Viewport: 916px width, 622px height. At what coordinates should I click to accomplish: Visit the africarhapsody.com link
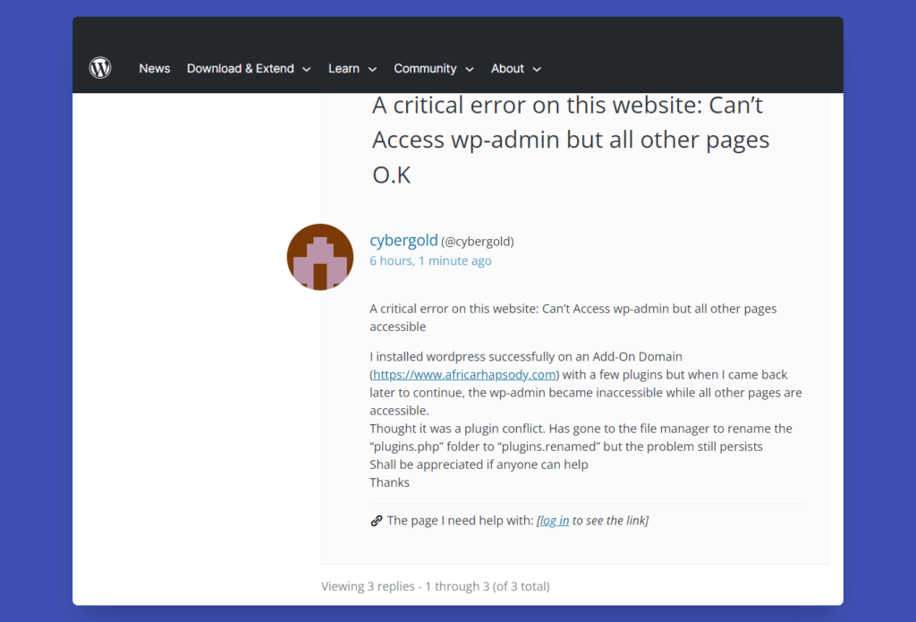tap(464, 375)
